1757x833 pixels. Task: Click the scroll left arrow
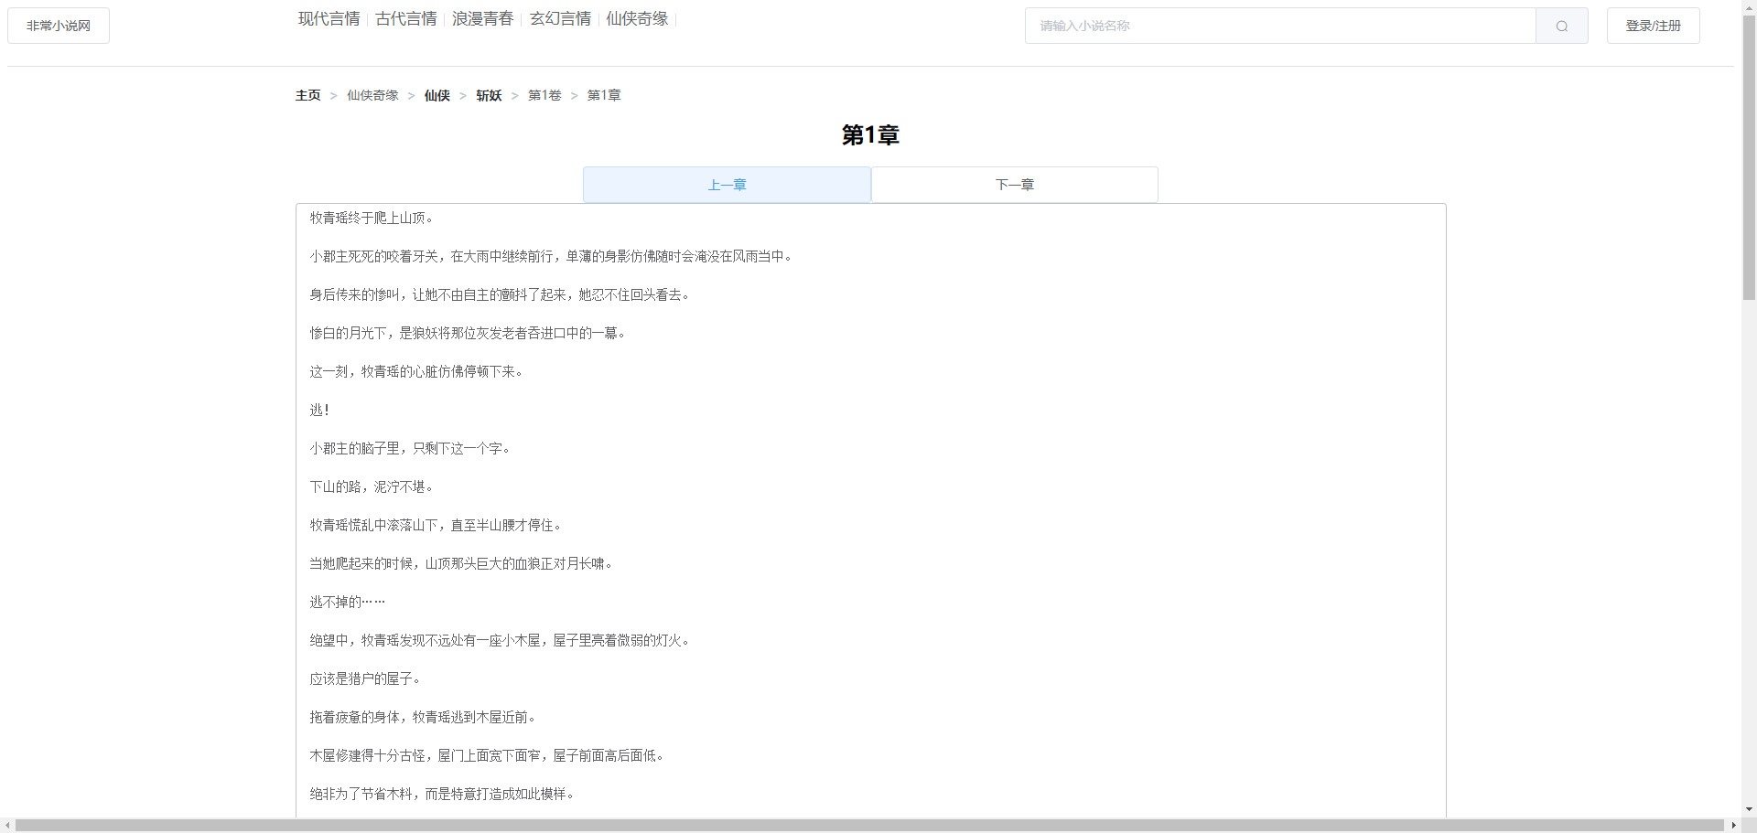click(7, 826)
